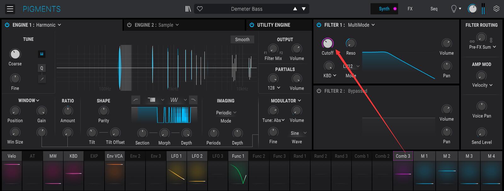Open the Modulator Tune: Abs dropdown
Screen dimensions: 504x191
(273, 120)
